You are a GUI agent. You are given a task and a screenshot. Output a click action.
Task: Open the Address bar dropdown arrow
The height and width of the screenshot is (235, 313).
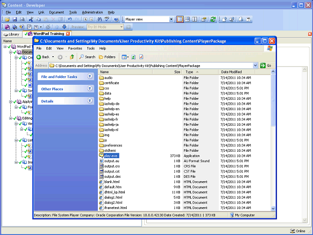tap(255, 65)
